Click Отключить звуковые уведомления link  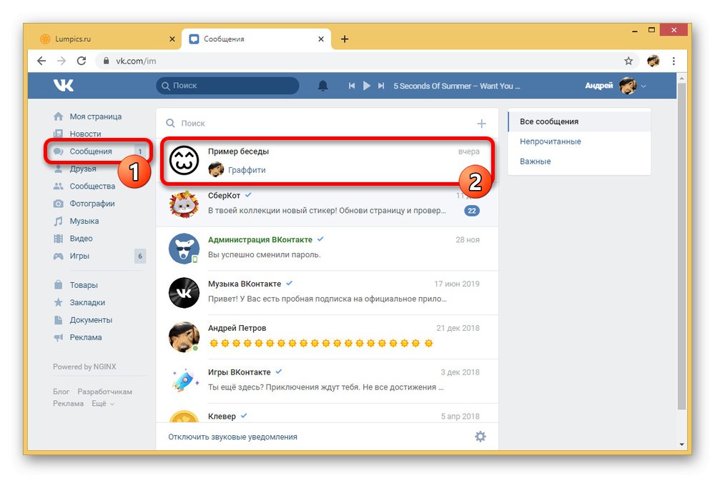pos(232,437)
